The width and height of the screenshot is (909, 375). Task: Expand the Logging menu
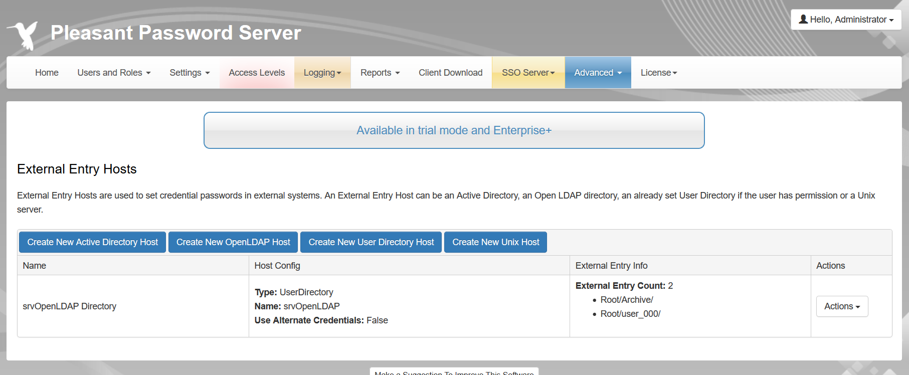[x=322, y=73]
